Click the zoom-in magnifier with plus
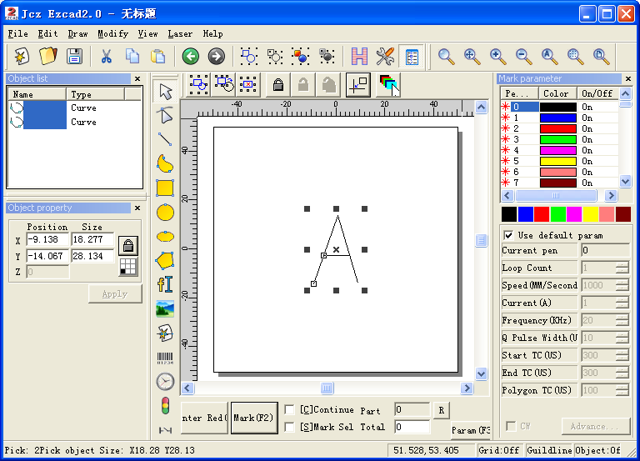Screen dimensions: 640x461 coord(498,56)
